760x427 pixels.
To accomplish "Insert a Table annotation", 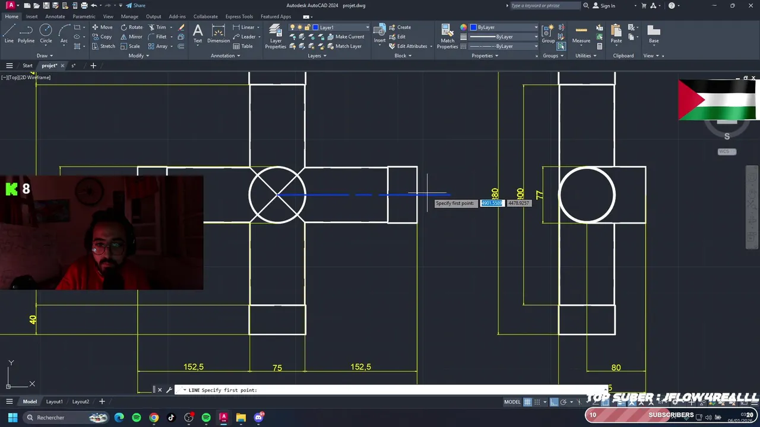I will click(243, 46).
